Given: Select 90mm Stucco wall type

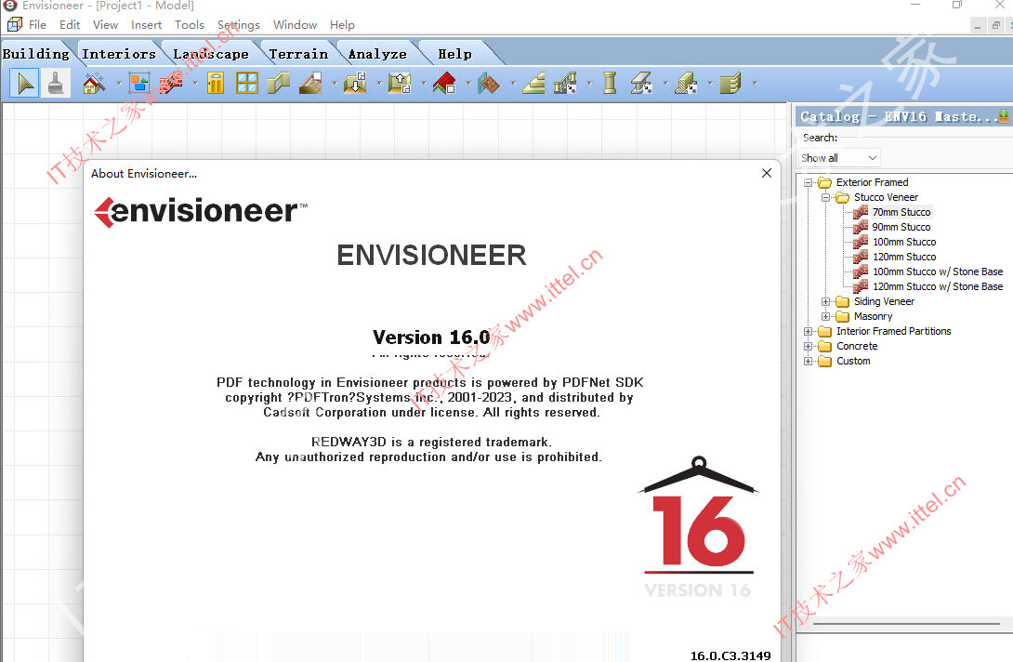Looking at the screenshot, I should click(901, 227).
